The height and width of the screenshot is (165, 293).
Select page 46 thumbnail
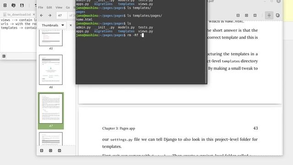coord(51,70)
